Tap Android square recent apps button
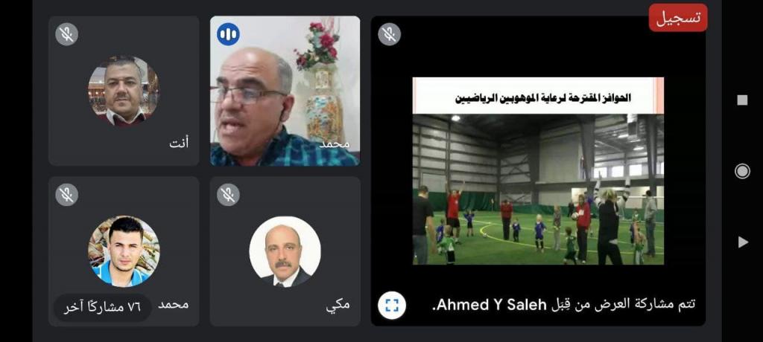 742,100
